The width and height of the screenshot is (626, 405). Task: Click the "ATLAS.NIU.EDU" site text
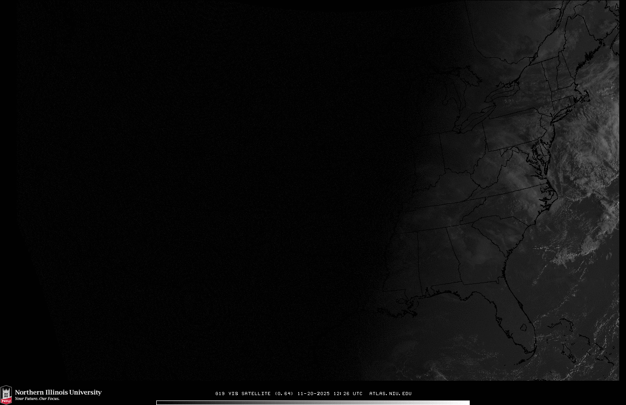pyautogui.click(x=390, y=394)
